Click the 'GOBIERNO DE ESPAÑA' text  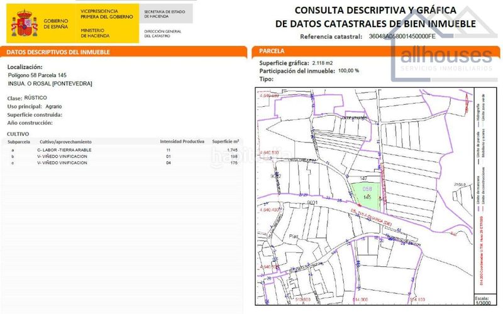[x=56, y=24]
